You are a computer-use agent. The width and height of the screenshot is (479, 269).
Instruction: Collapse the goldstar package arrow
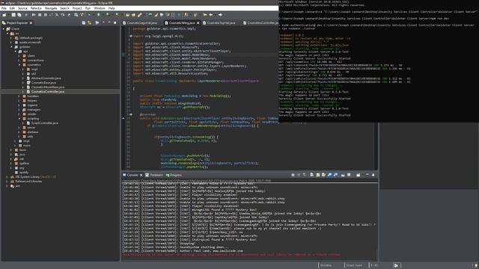[12, 47]
